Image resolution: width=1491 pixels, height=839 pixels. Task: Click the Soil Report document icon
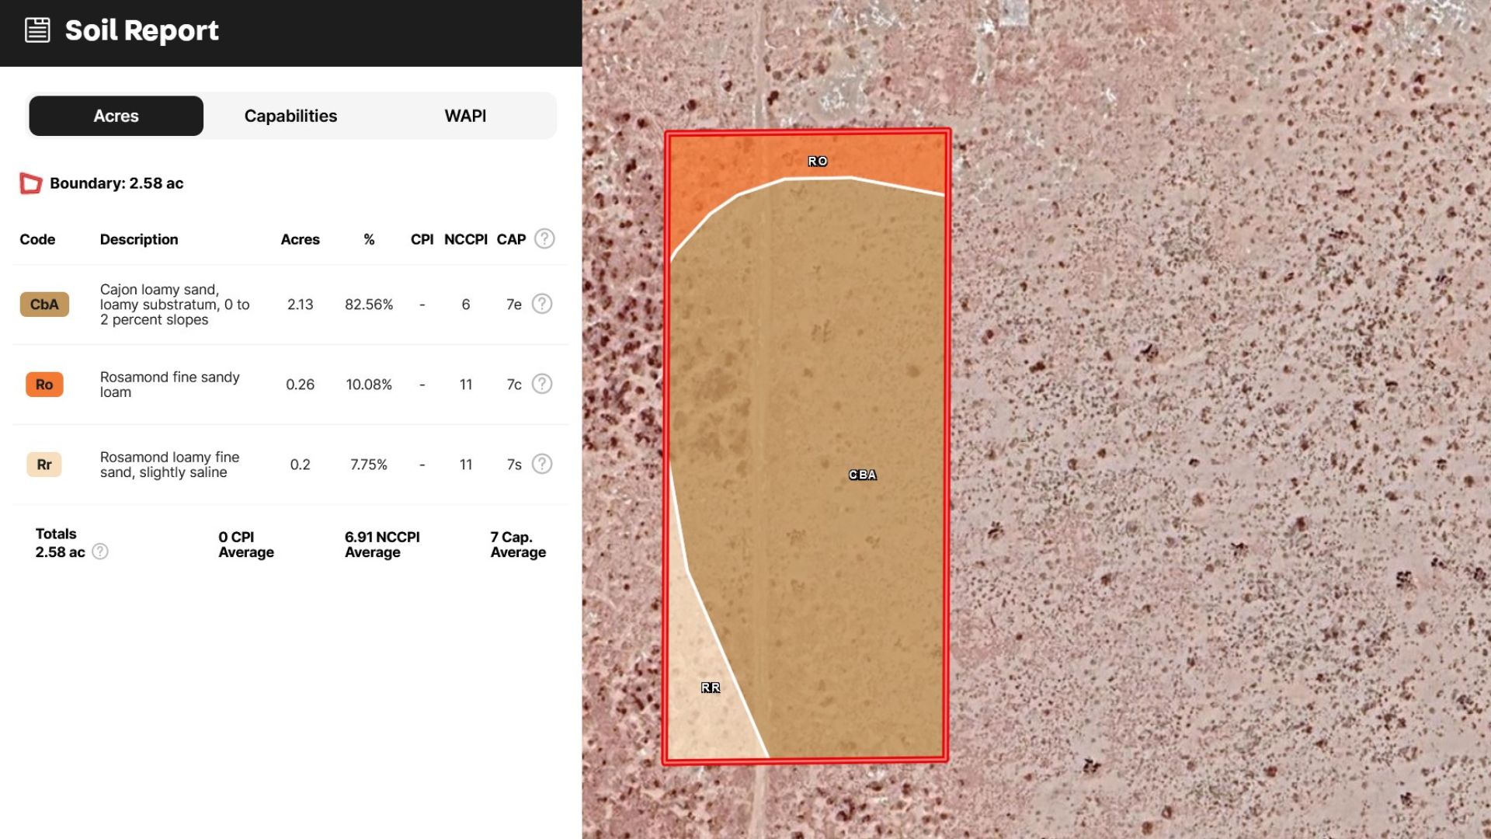coord(37,30)
